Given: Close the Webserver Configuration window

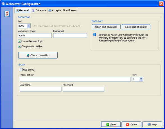Looking at the screenshot, I should click(x=161, y=4).
